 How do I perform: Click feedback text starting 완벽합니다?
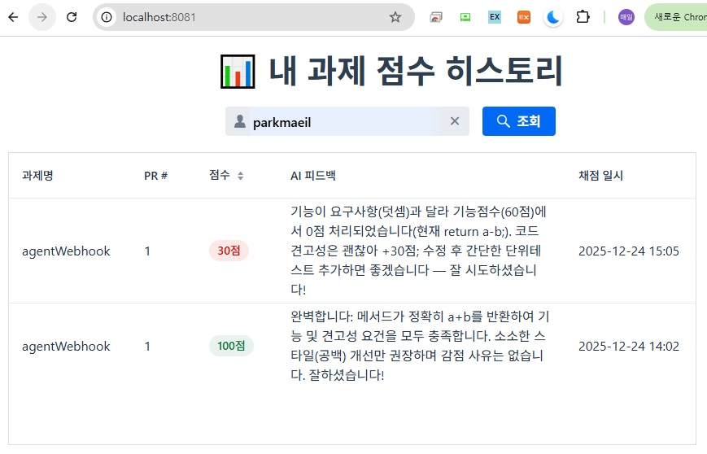[x=419, y=345]
